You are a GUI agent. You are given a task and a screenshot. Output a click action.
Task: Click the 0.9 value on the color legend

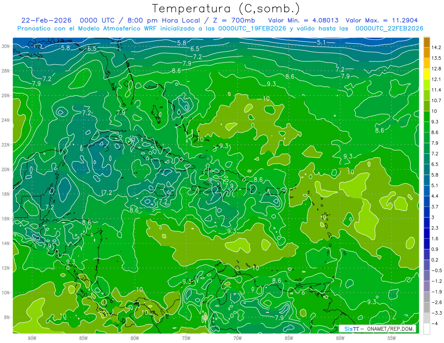435,249
